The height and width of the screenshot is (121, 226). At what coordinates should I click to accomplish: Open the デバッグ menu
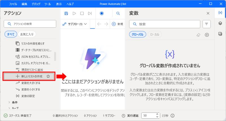[x=36, y=4]
